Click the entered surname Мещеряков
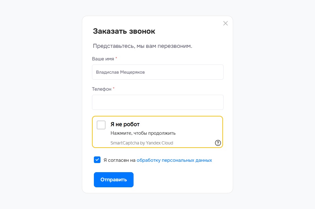Screen dimensions: 315x209 132,72
